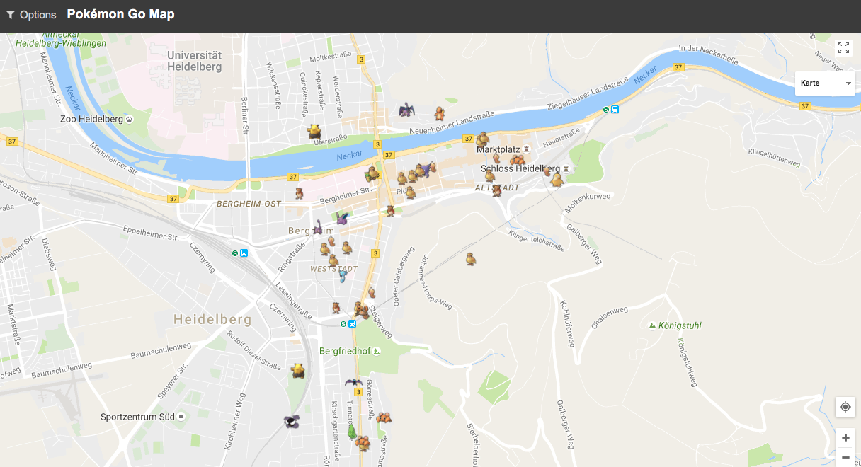Screen dimensions: 861x467
Task: Select the Spearow near Bergheimer Str.
Action: point(299,193)
